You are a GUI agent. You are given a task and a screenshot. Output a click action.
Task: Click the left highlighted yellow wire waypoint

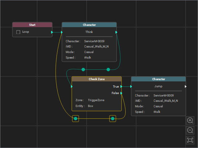point(75,118)
